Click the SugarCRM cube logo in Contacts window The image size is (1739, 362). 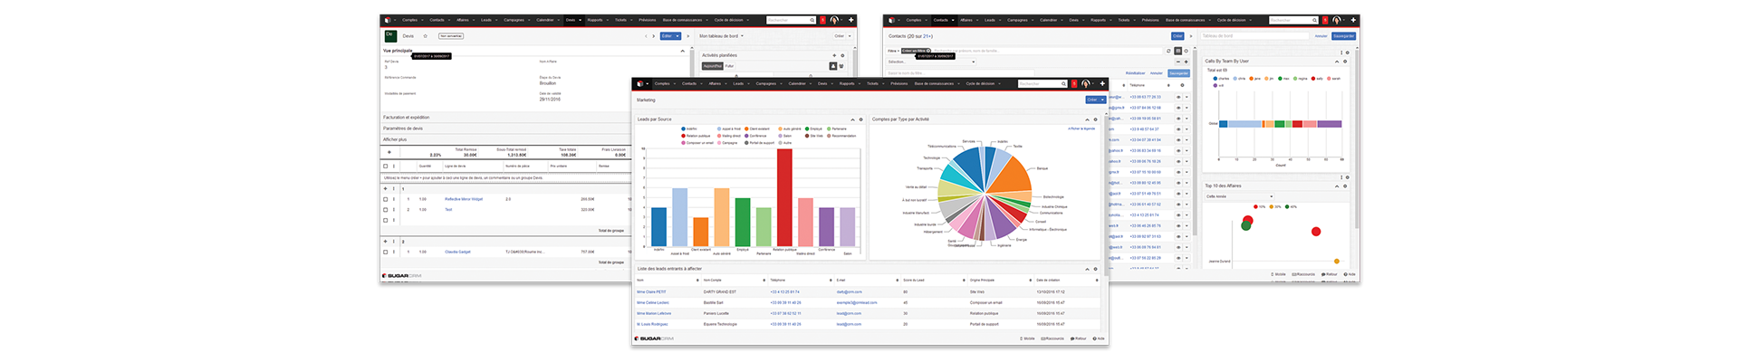[x=892, y=20]
